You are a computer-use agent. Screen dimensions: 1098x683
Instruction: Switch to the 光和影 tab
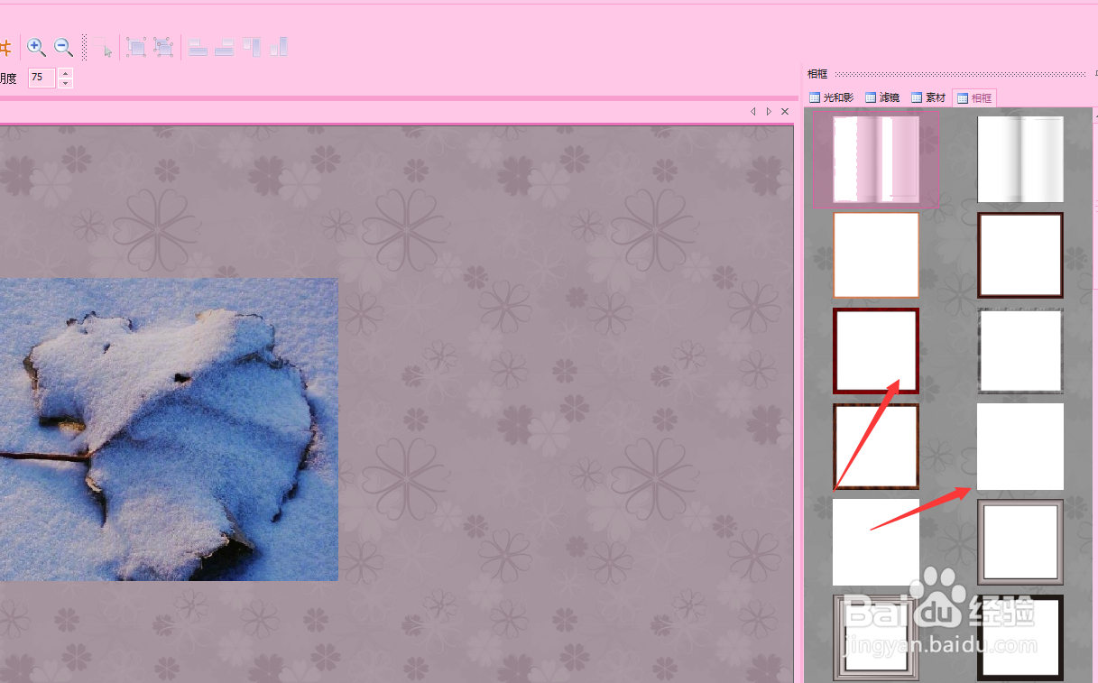831,97
